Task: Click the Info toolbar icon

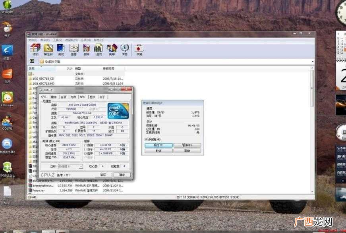Action: (x=125, y=49)
